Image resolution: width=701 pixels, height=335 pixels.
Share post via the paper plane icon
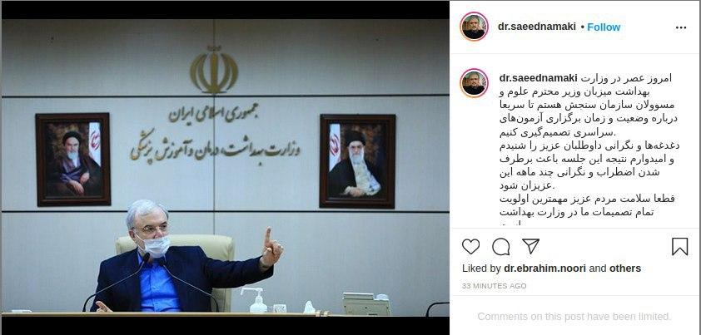530,246
